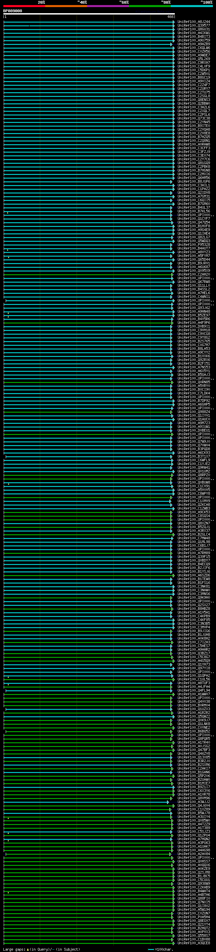Viewport: 216px width, 952px height.
Task: Select the UniRef100_C2W501 label
Action: pyautogui.click(x=194, y=74)
